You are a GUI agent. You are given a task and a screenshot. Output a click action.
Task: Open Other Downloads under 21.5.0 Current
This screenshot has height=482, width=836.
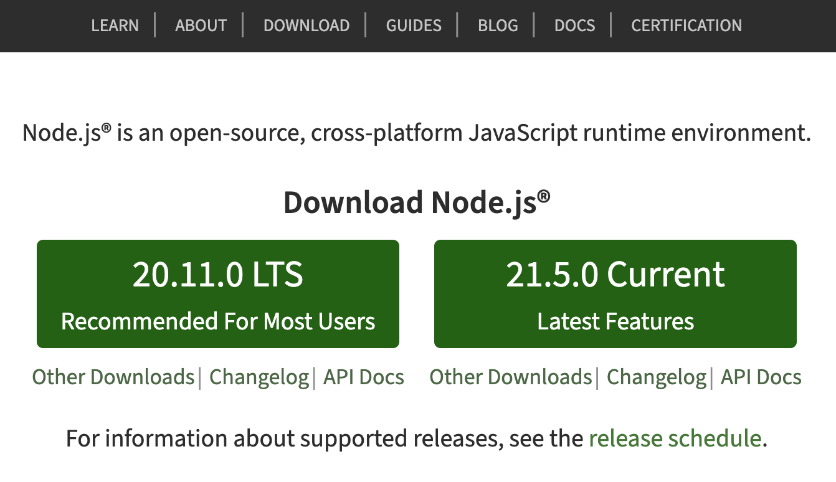[511, 377]
